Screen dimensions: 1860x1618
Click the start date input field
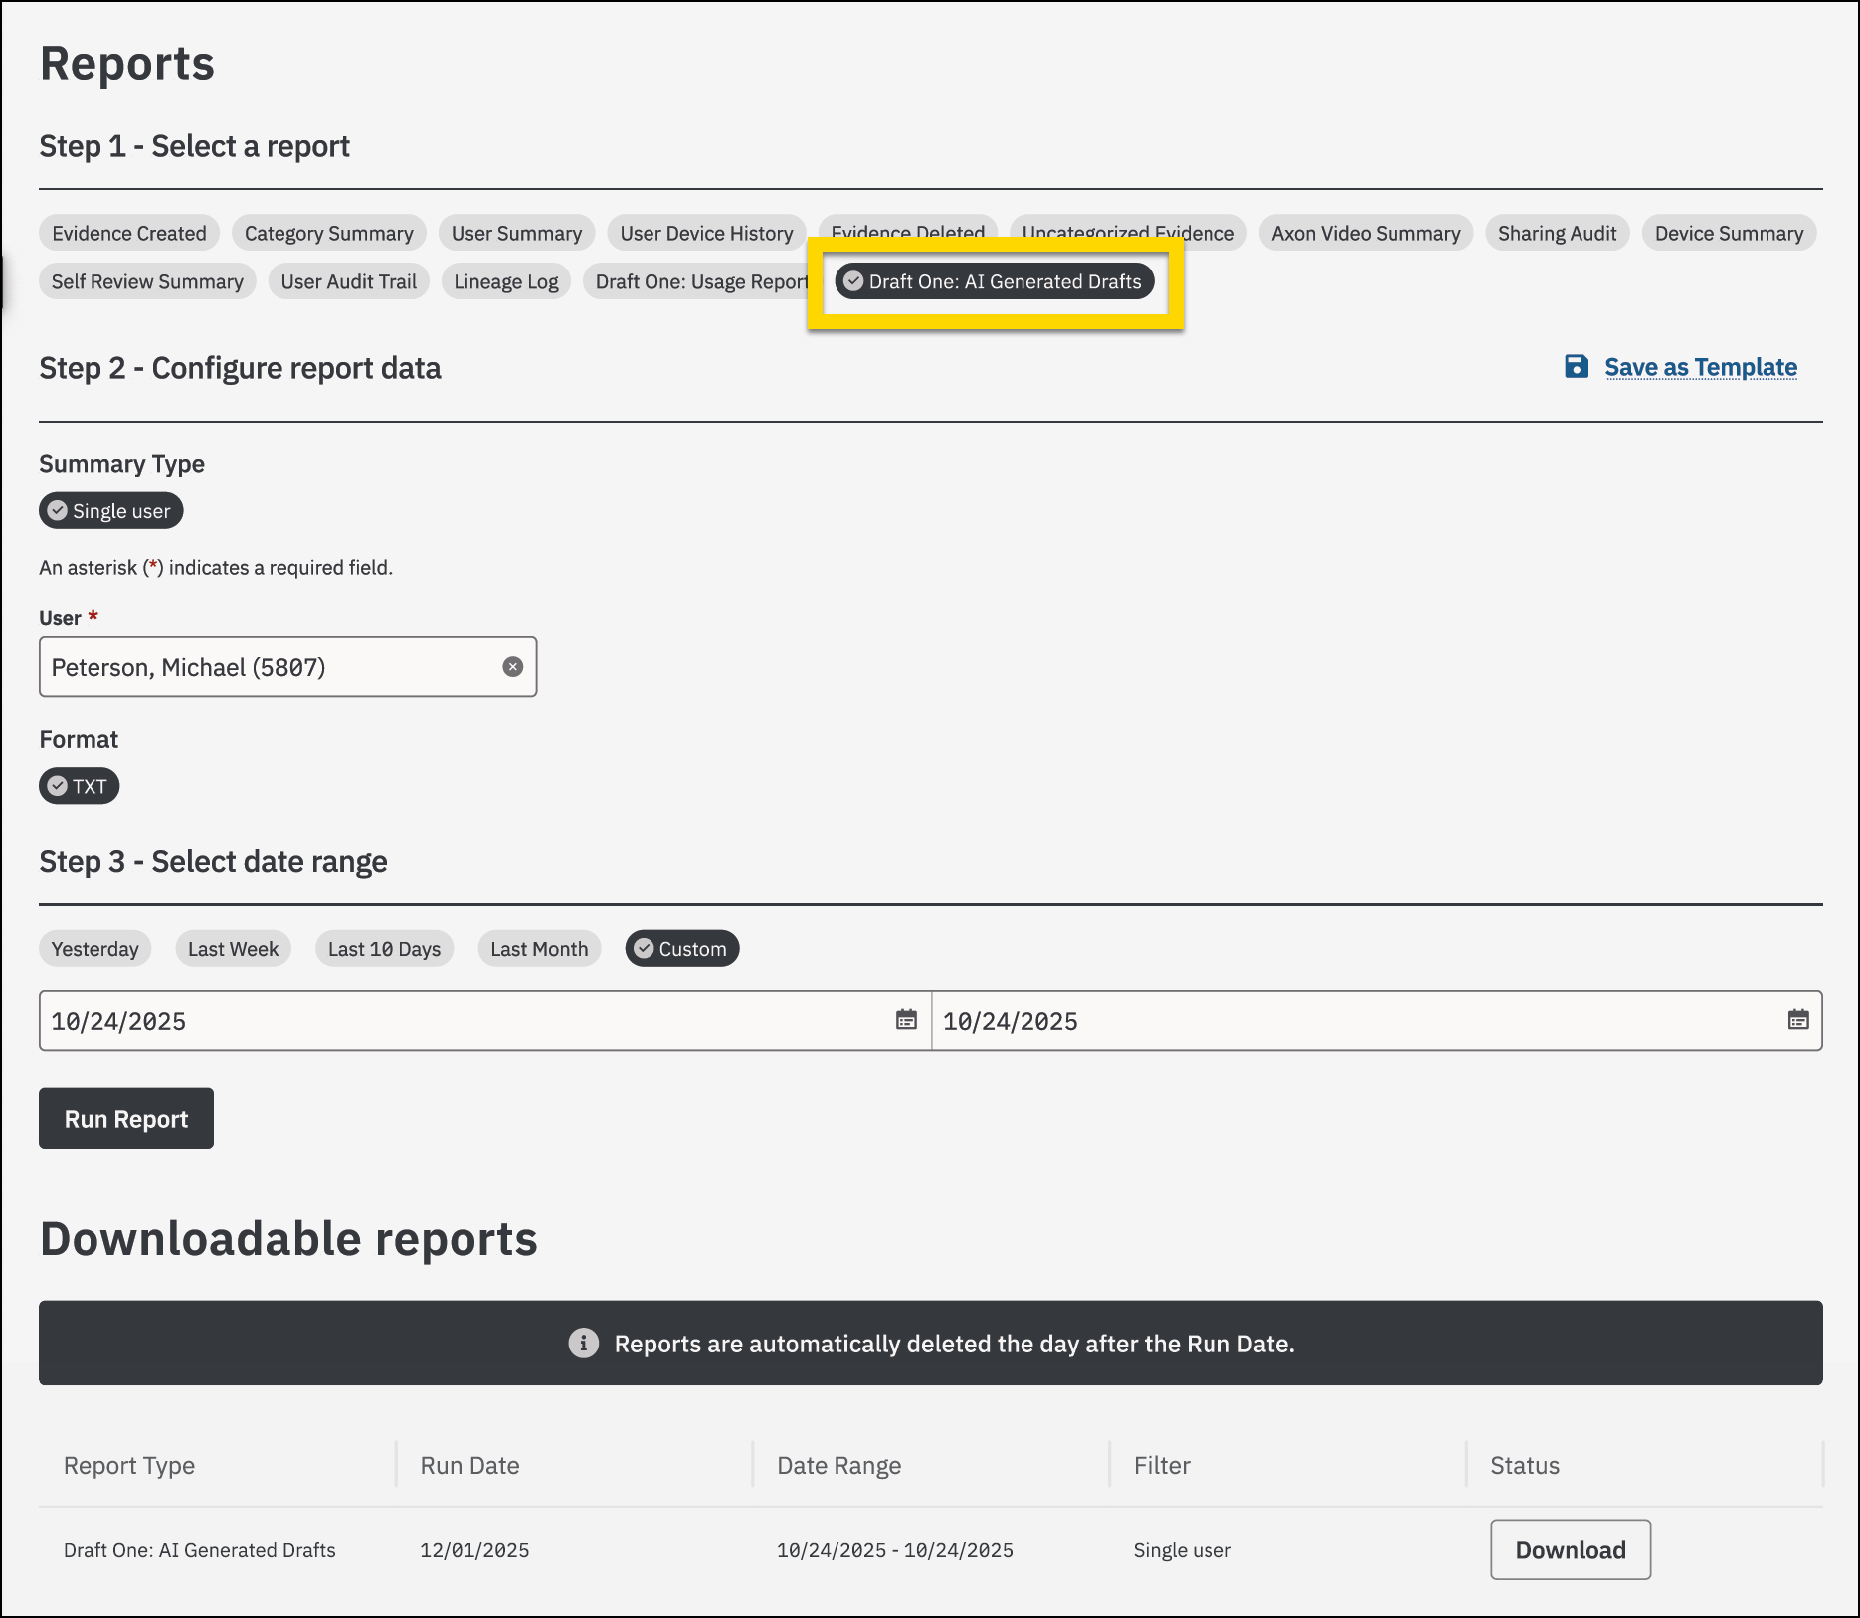pyautogui.click(x=458, y=1021)
